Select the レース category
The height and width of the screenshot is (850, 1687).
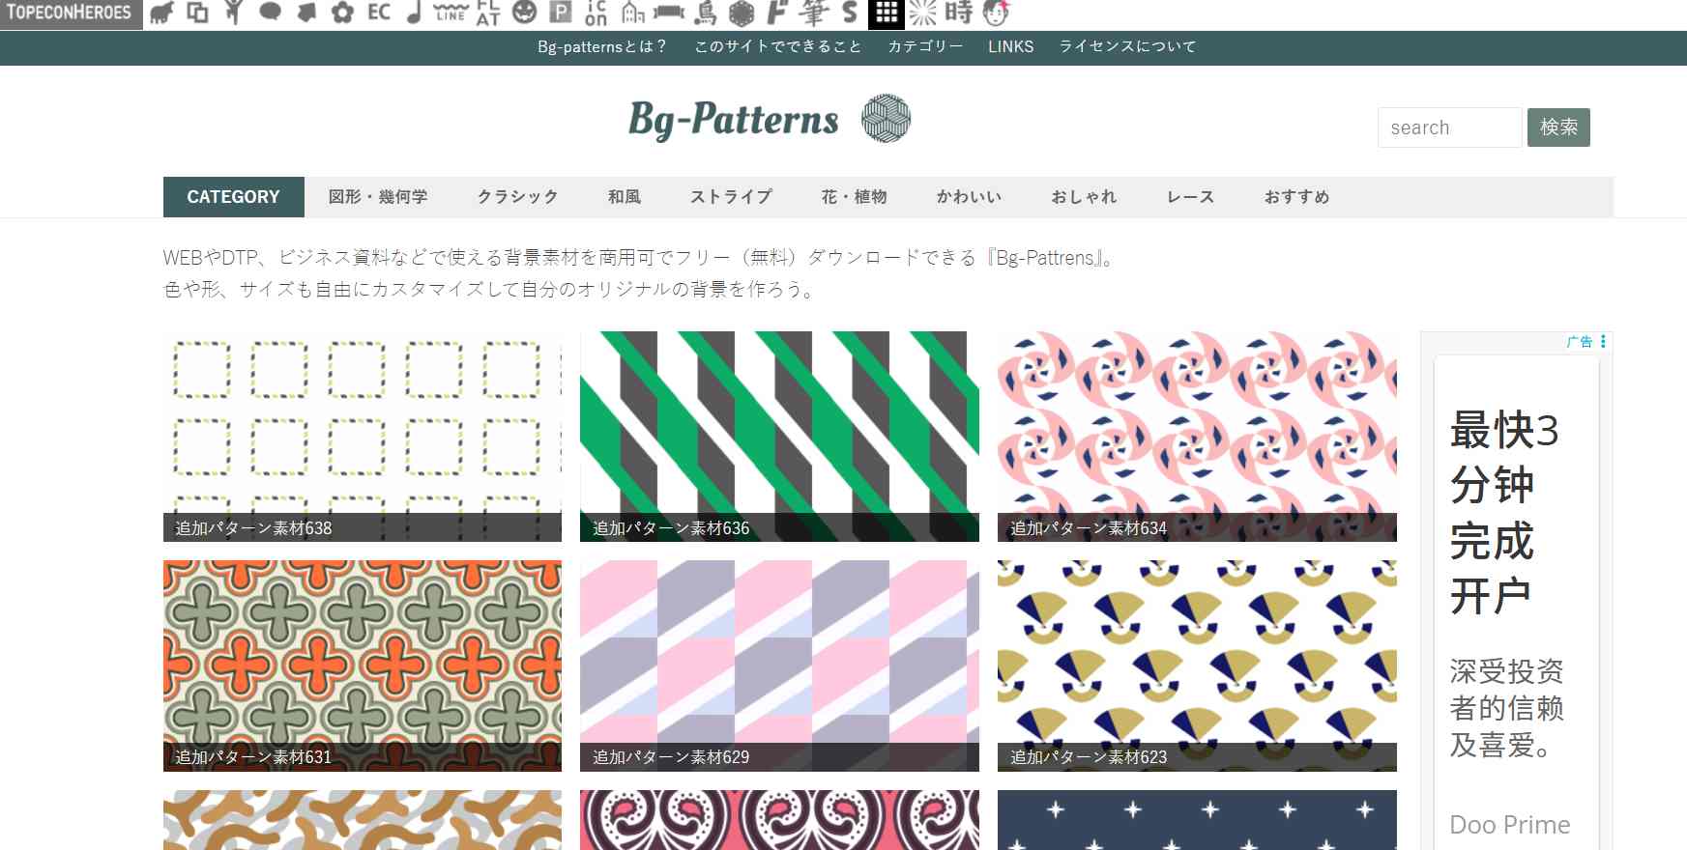[1191, 197]
